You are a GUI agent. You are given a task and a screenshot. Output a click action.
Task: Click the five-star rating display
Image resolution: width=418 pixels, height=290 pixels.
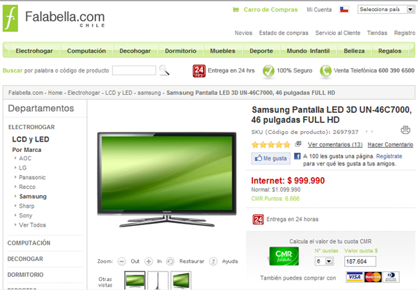pos(271,144)
